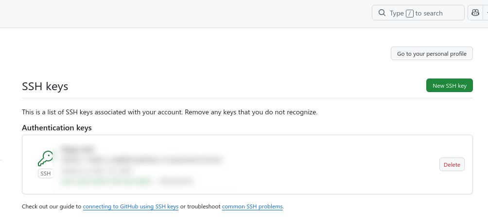The width and height of the screenshot is (488, 221).
Task: Go to your personal profile
Action: click(x=432, y=54)
